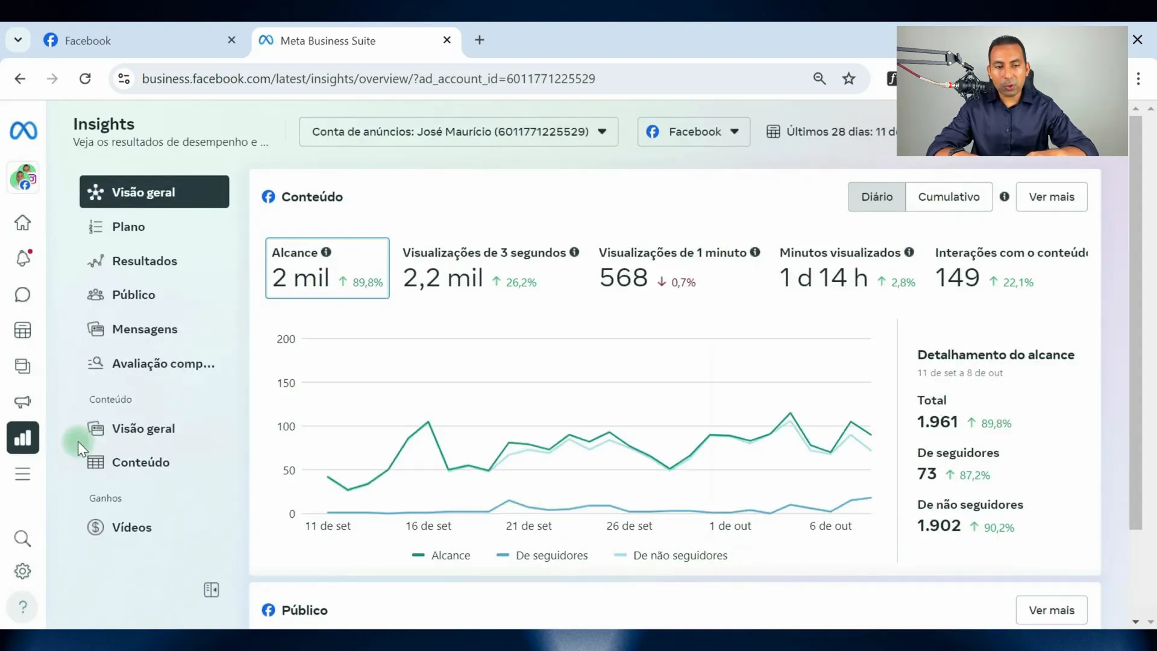Click info icon beside Visualizações de 1 minuto
This screenshot has width=1157, height=651.
coord(755,252)
